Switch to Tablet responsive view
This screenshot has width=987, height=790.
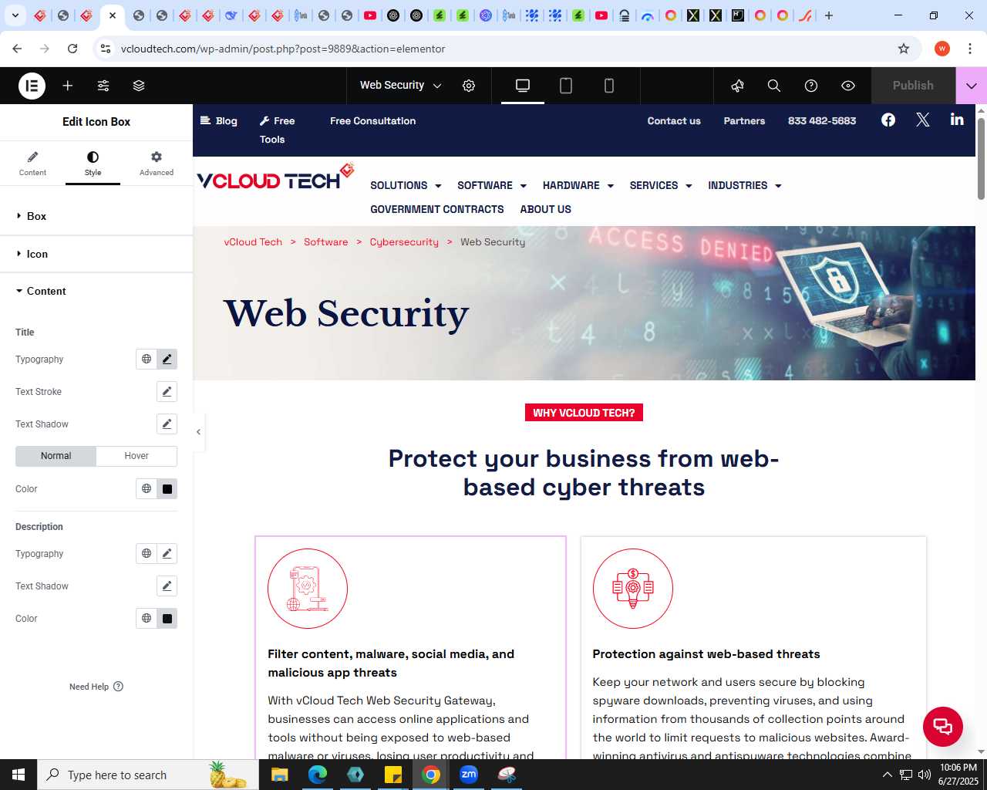point(566,86)
